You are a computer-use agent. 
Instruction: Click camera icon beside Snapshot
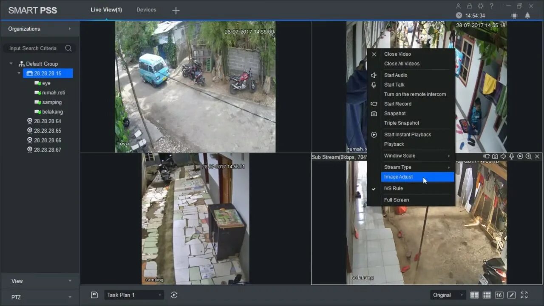pos(374,114)
